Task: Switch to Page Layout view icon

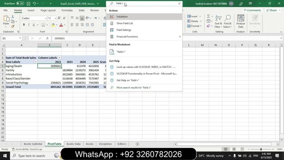Action: point(234,149)
